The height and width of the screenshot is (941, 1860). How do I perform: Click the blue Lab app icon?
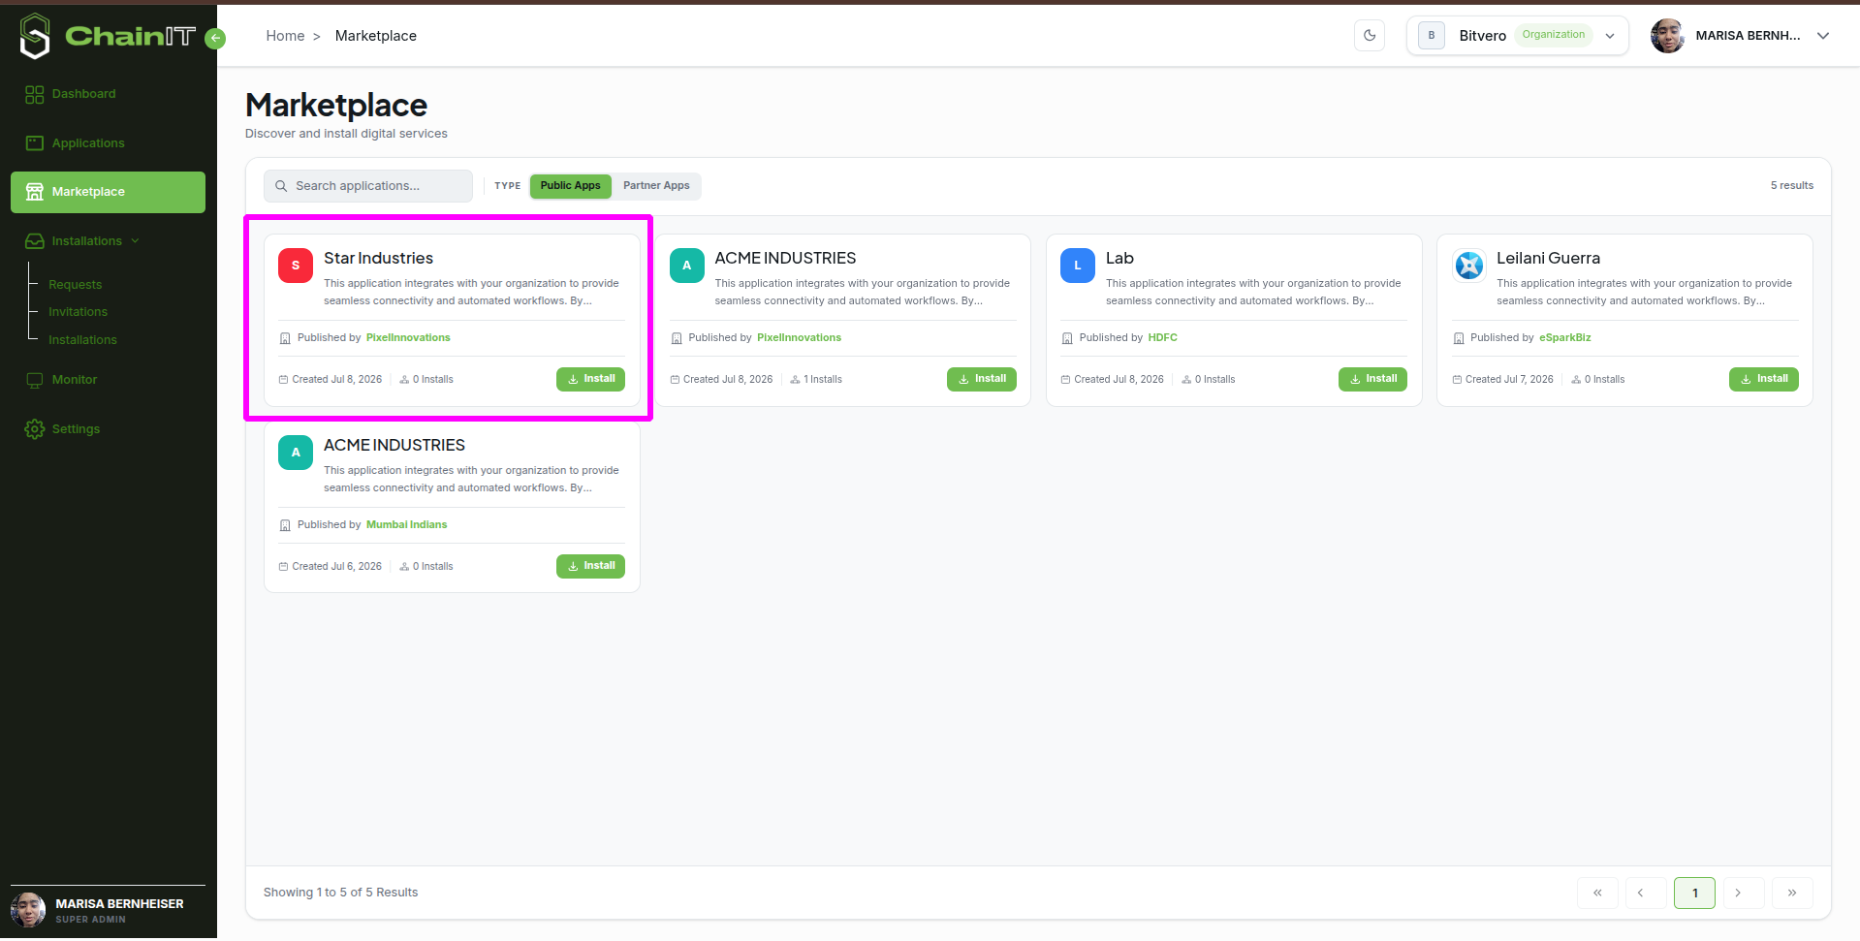[x=1077, y=266]
